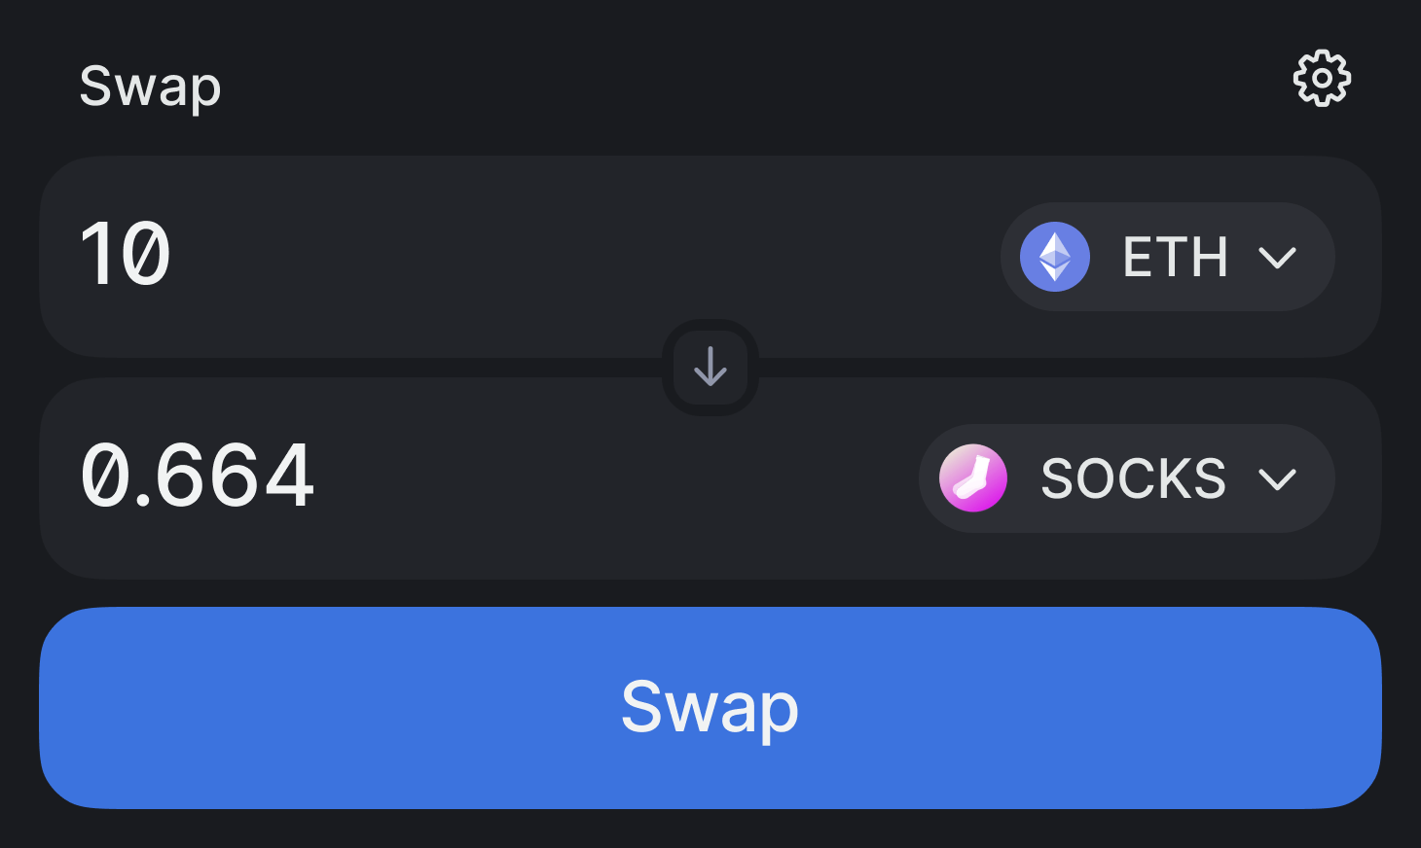Click the gear icon near the top right

[1321, 79]
